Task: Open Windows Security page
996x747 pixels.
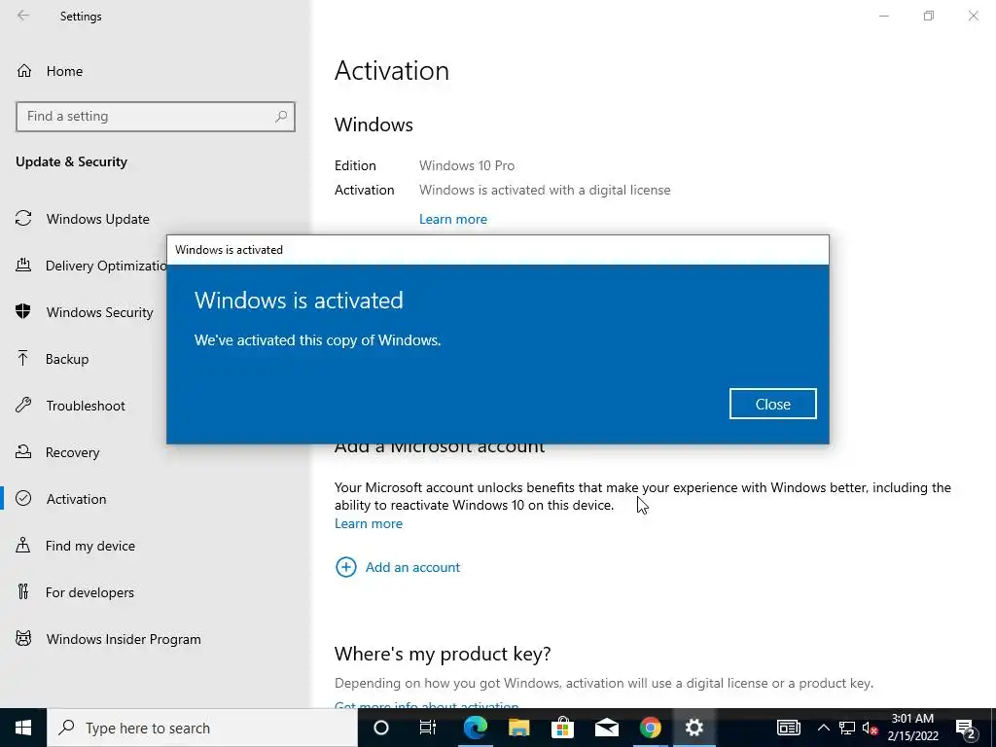Action: 100,312
